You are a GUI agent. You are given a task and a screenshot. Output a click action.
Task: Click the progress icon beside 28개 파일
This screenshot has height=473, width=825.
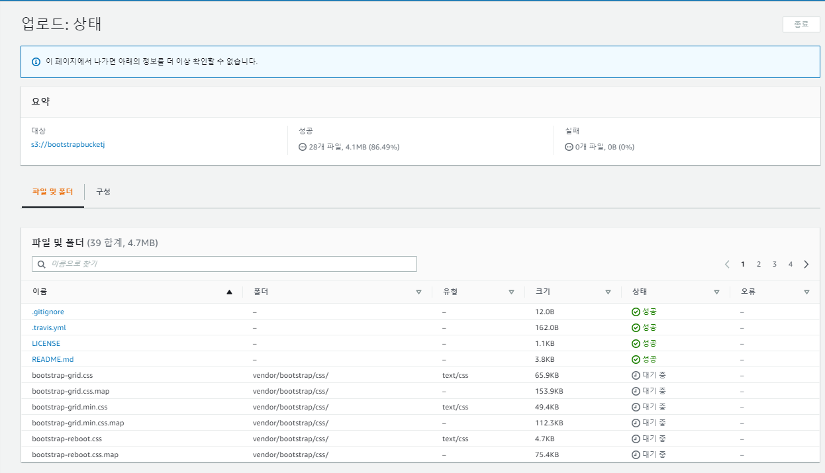tap(303, 147)
